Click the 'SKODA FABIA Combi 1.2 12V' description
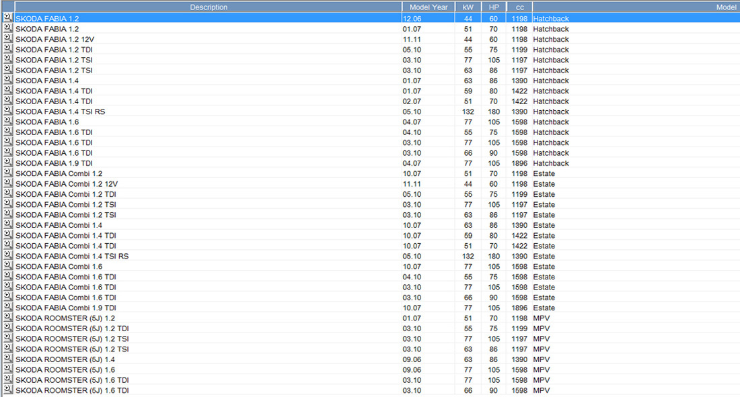 (x=66, y=184)
